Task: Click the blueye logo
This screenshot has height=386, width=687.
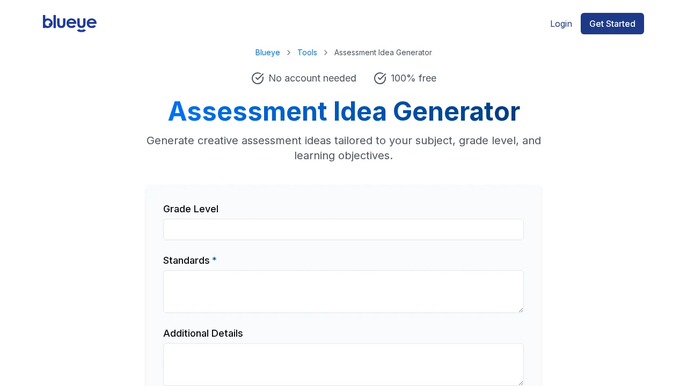Action: point(70,24)
